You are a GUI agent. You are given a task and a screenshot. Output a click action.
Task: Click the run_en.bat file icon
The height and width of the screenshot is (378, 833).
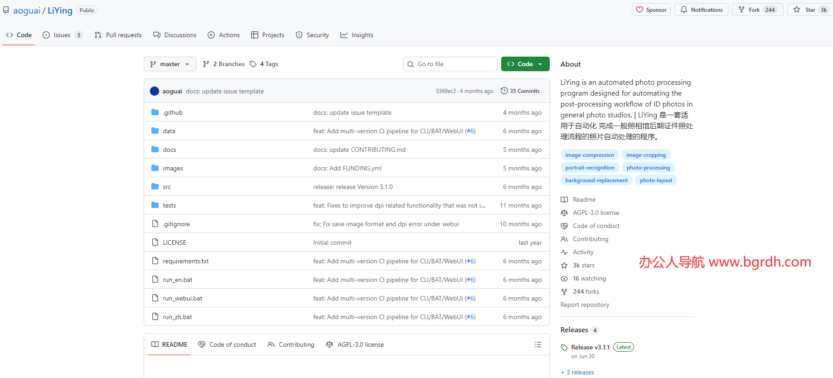point(155,280)
